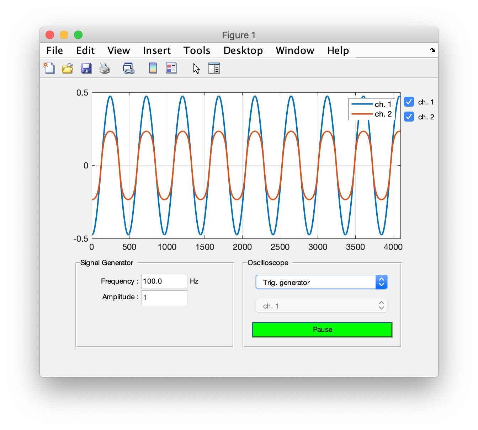Click the dock figure arrow in the menu bar
The height and width of the screenshot is (430, 478).
pyautogui.click(x=432, y=50)
